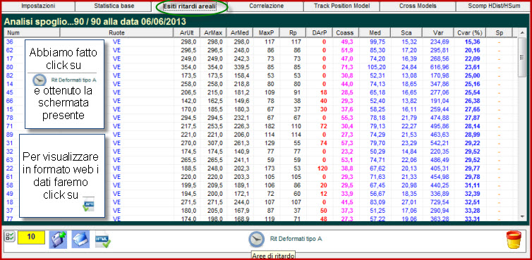This screenshot has height=260, width=532.
Task: Select the row with Num 45
Action: [261, 92]
